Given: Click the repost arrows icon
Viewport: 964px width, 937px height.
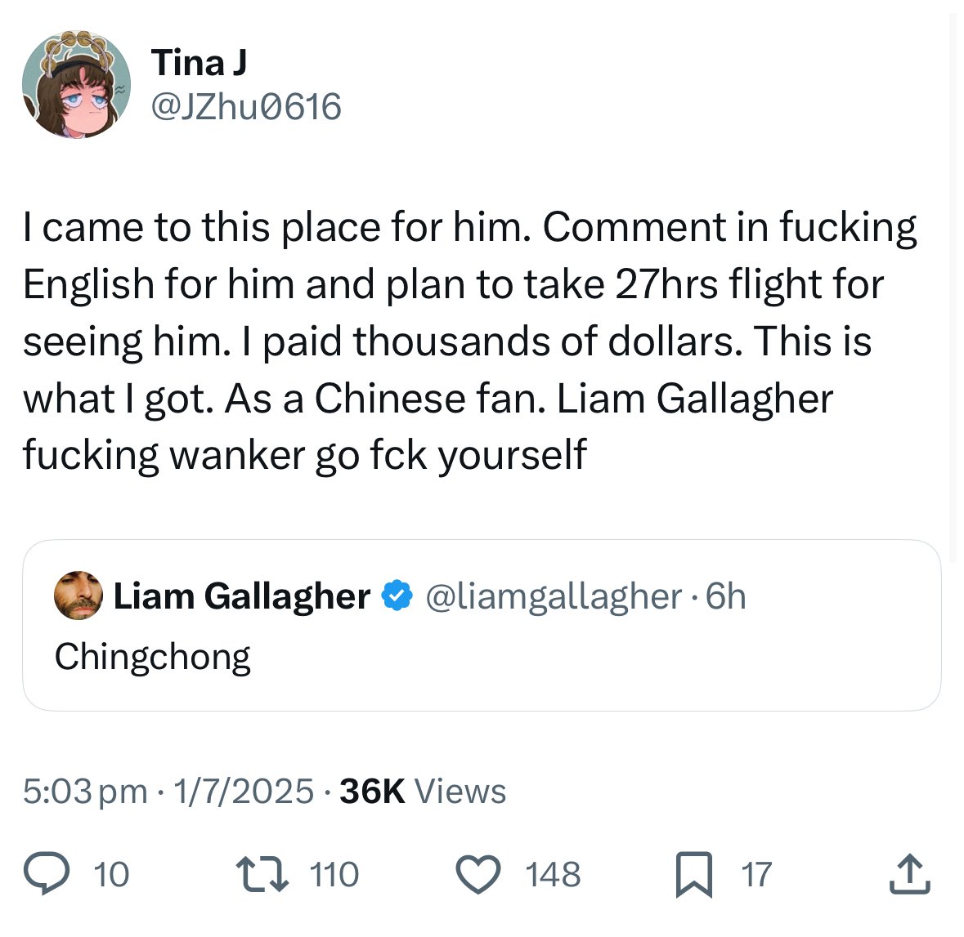Looking at the screenshot, I should pos(262,874).
